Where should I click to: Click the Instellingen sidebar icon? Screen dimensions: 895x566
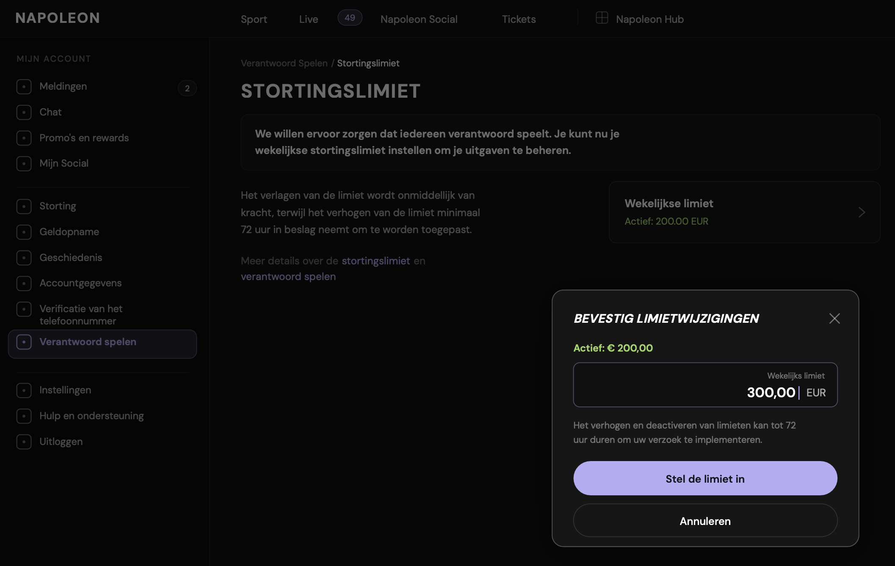[x=24, y=390]
